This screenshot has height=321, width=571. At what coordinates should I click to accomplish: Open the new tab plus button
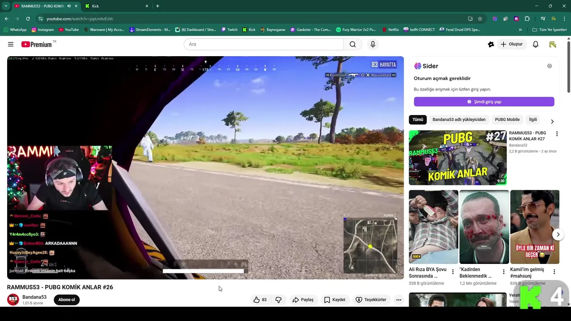pyautogui.click(x=157, y=6)
